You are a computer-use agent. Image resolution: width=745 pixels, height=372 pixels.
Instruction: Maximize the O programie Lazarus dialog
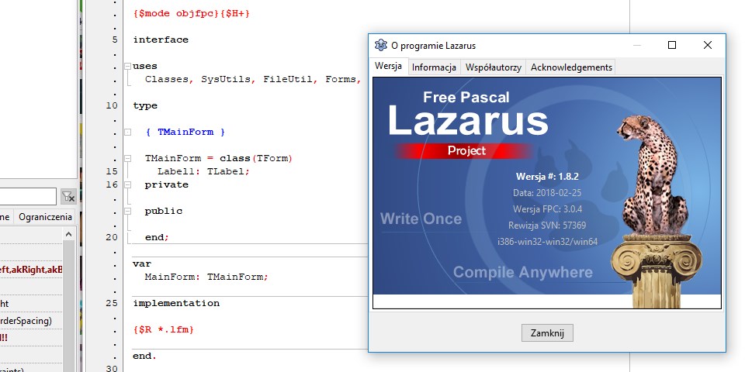click(x=672, y=45)
